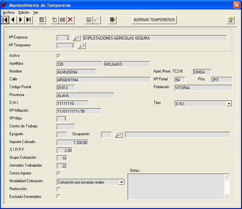Screen dimensions: 242x209
Task: Click the % I.R.P.F. field
Action: tap(65, 150)
